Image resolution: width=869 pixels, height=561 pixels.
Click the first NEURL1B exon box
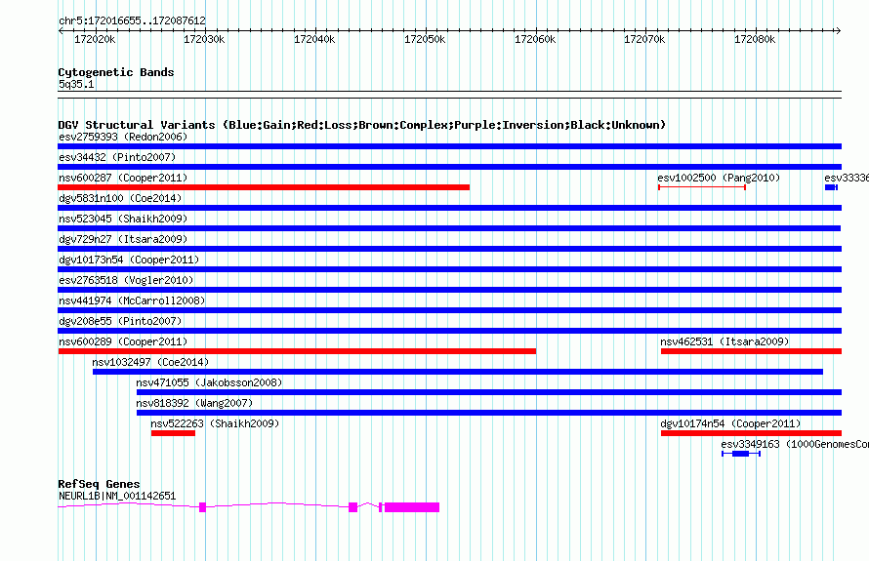[x=202, y=507]
